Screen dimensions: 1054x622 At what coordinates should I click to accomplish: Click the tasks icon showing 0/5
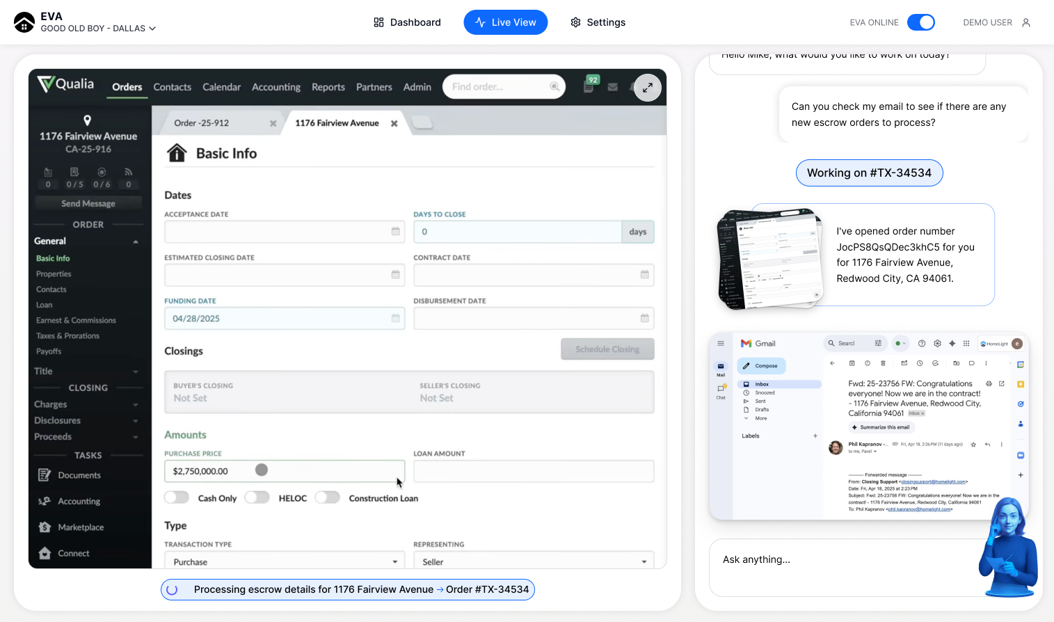point(74,172)
